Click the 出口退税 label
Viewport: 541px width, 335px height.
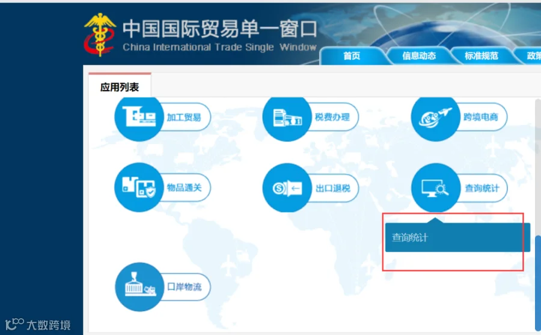point(332,188)
